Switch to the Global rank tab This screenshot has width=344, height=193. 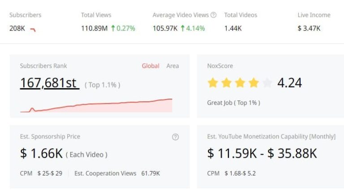[x=150, y=66]
